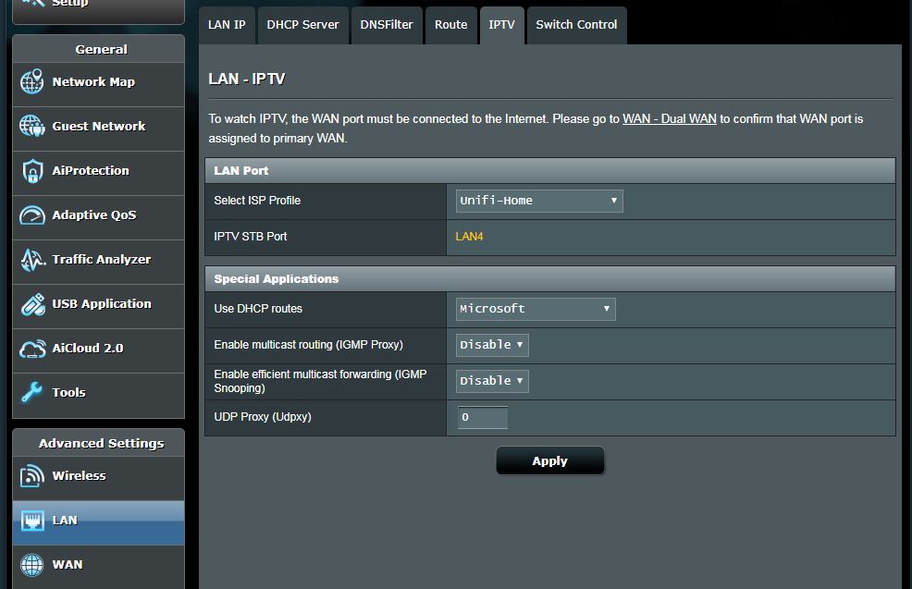The height and width of the screenshot is (589, 912).
Task: Click the Adaptive QoS gauge icon
Action: coord(32,215)
